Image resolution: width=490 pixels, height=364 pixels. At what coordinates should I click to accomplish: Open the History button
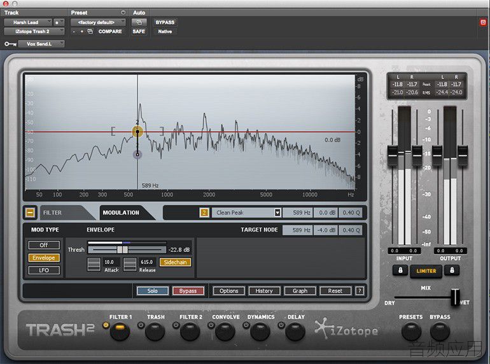coord(264,291)
